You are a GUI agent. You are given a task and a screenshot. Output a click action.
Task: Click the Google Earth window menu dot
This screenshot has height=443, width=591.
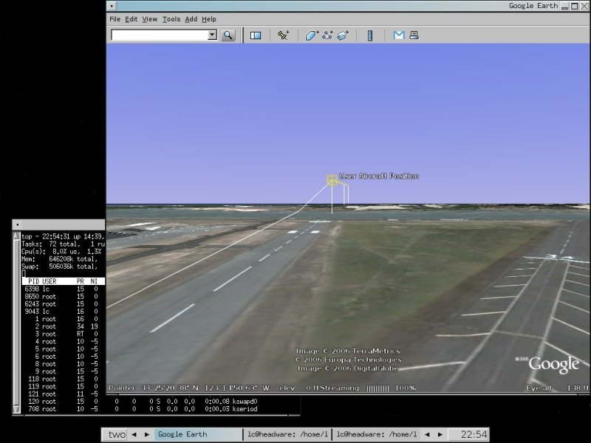112,6
